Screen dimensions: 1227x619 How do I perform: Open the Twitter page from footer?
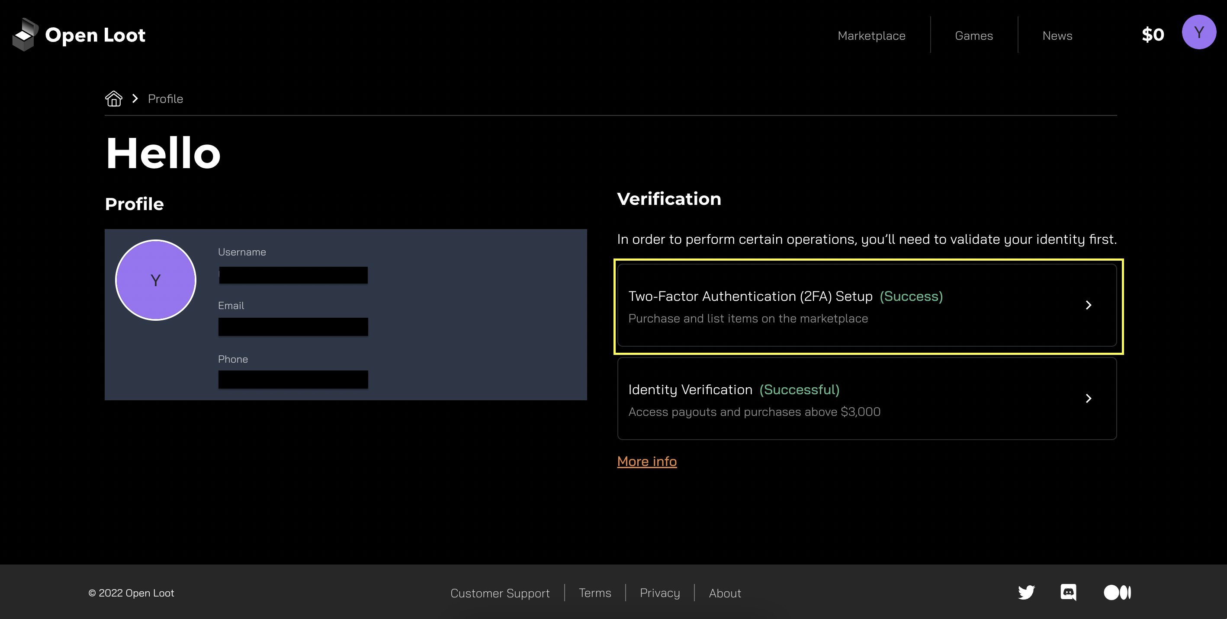pyautogui.click(x=1027, y=592)
